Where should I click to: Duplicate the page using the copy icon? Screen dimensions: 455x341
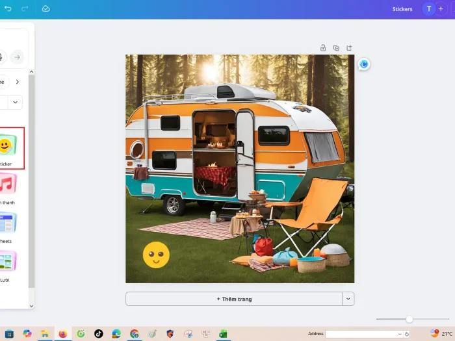(x=336, y=48)
